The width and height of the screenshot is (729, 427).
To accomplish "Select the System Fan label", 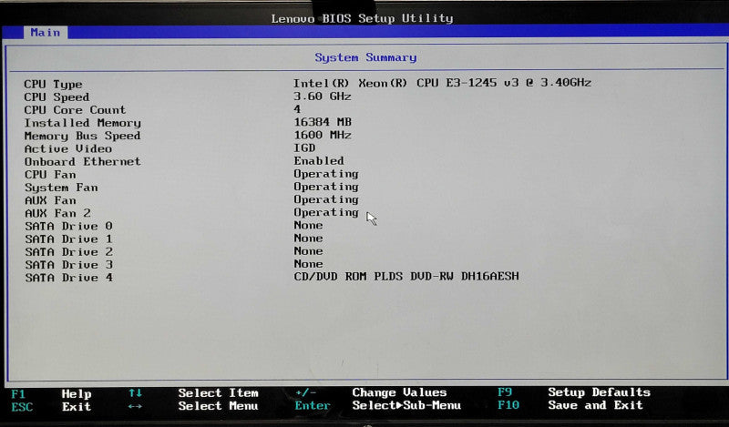I will pos(61,188).
